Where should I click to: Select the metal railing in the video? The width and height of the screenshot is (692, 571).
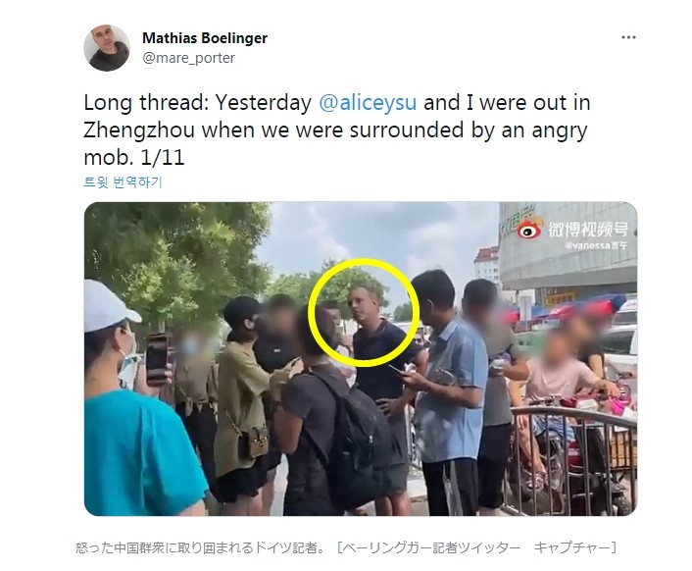[x=573, y=459]
